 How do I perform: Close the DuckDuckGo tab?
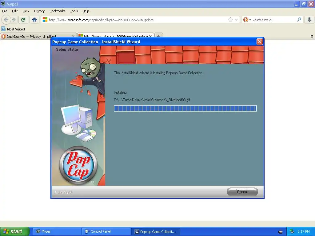point(73,36)
